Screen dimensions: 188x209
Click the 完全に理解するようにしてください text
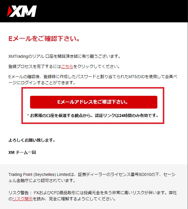click(82, 199)
